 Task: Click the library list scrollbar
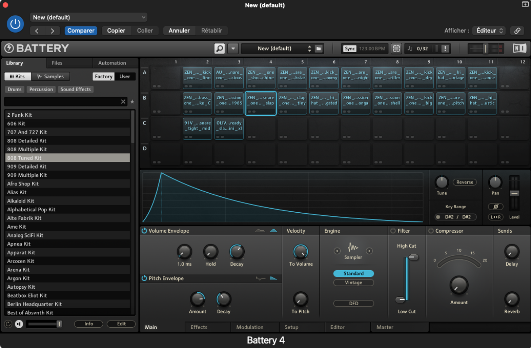click(x=133, y=127)
